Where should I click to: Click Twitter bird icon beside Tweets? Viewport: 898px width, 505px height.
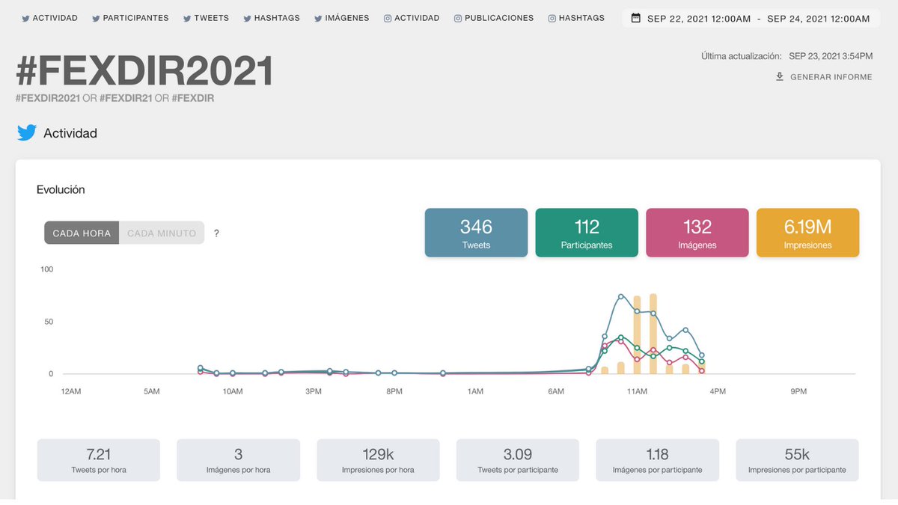(x=187, y=18)
